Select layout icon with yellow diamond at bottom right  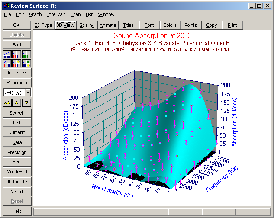click(x=26, y=63)
